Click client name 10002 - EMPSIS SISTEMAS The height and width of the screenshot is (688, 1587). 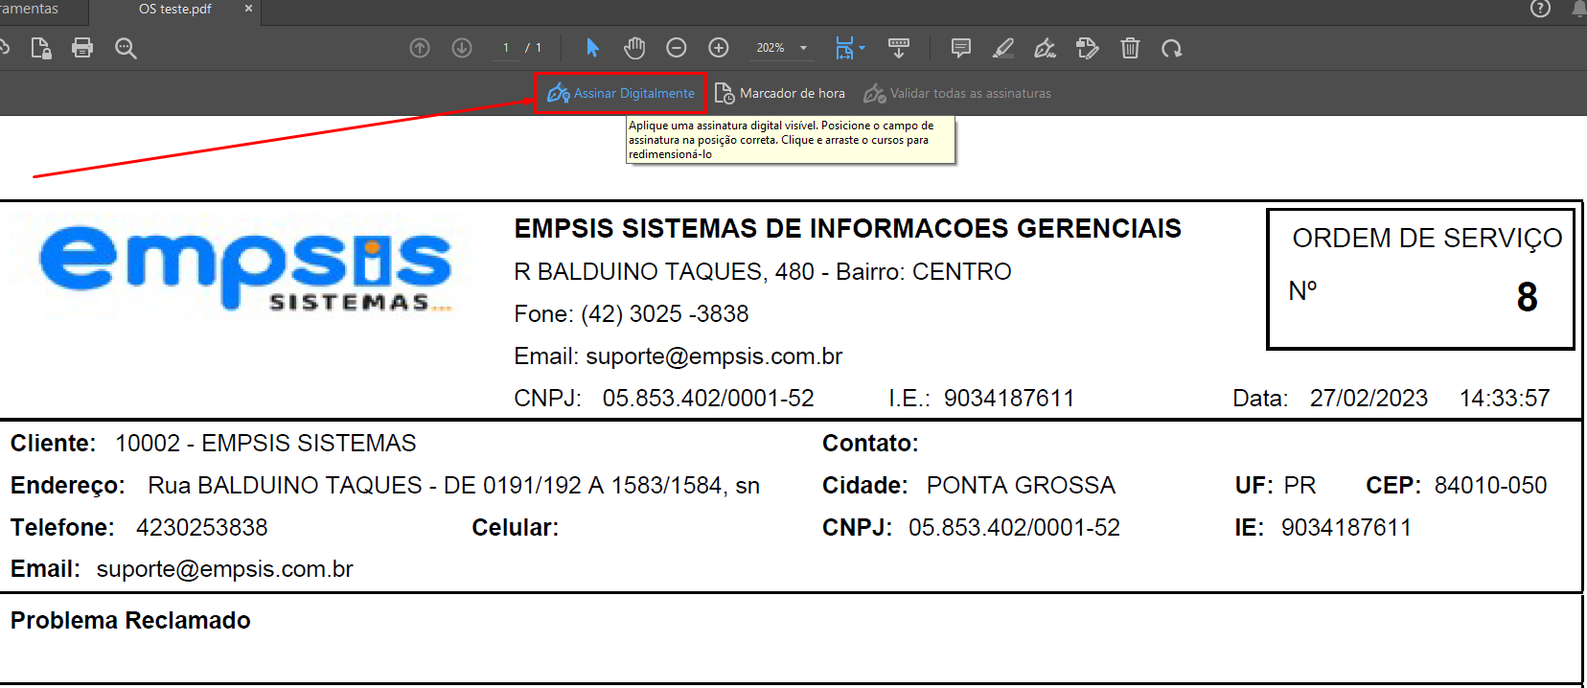pyautogui.click(x=265, y=443)
